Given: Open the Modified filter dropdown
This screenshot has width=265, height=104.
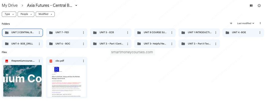Looking at the screenshot, I should click(x=45, y=14).
